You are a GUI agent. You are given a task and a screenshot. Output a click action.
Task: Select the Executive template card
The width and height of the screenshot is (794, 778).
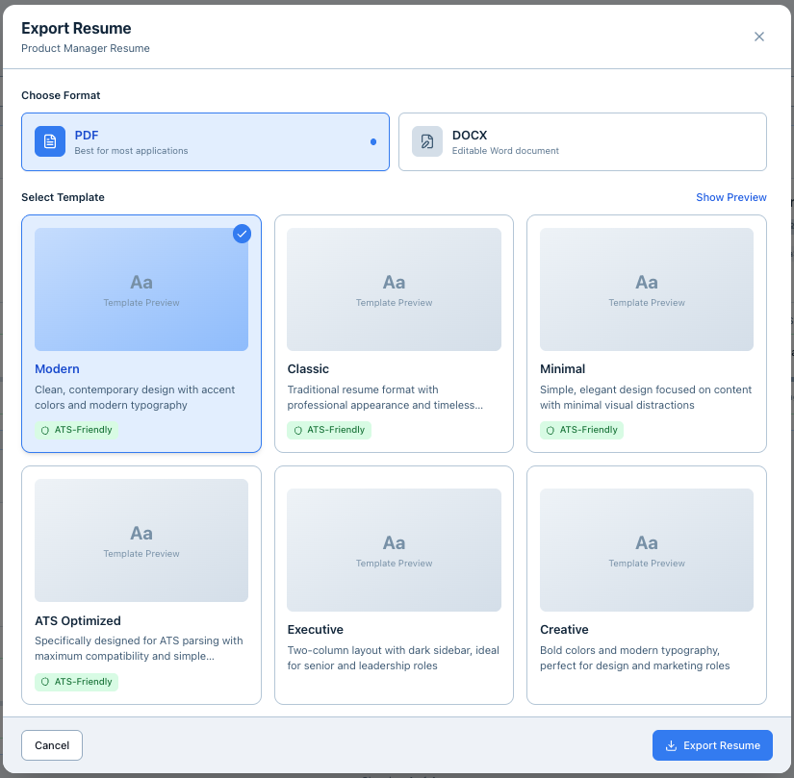394,585
